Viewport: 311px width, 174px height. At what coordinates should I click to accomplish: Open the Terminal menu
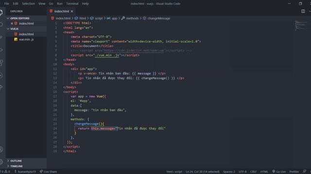72,3
